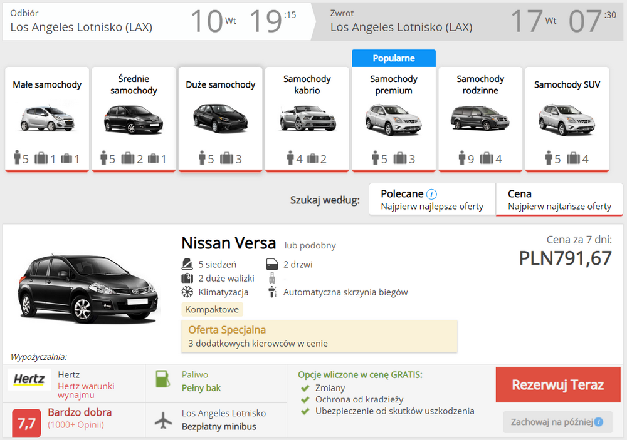Screen dimensions: 627x440
Task: Click the suitcase icon on Samochody SUV card
Action: (573, 158)
